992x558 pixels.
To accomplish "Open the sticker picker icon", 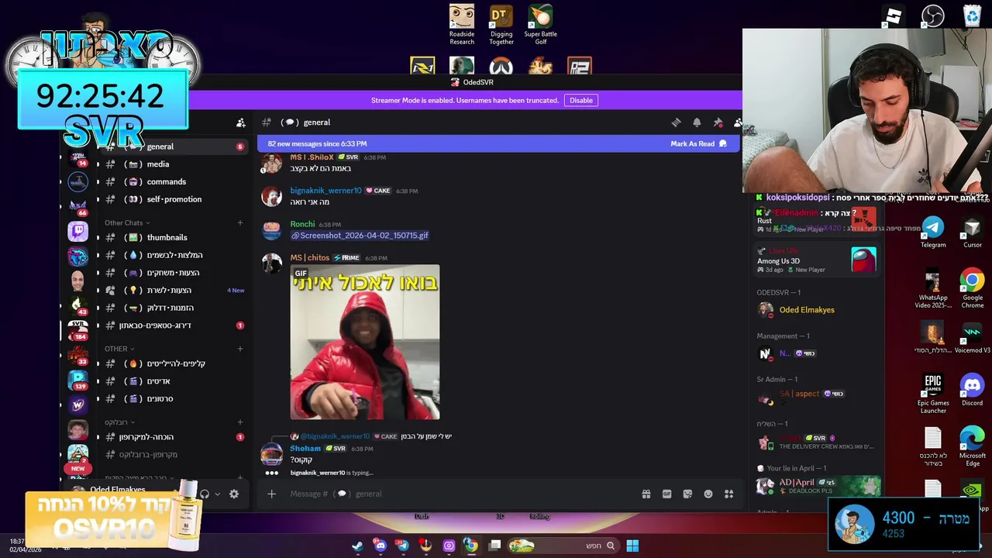I will pyautogui.click(x=687, y=494).
